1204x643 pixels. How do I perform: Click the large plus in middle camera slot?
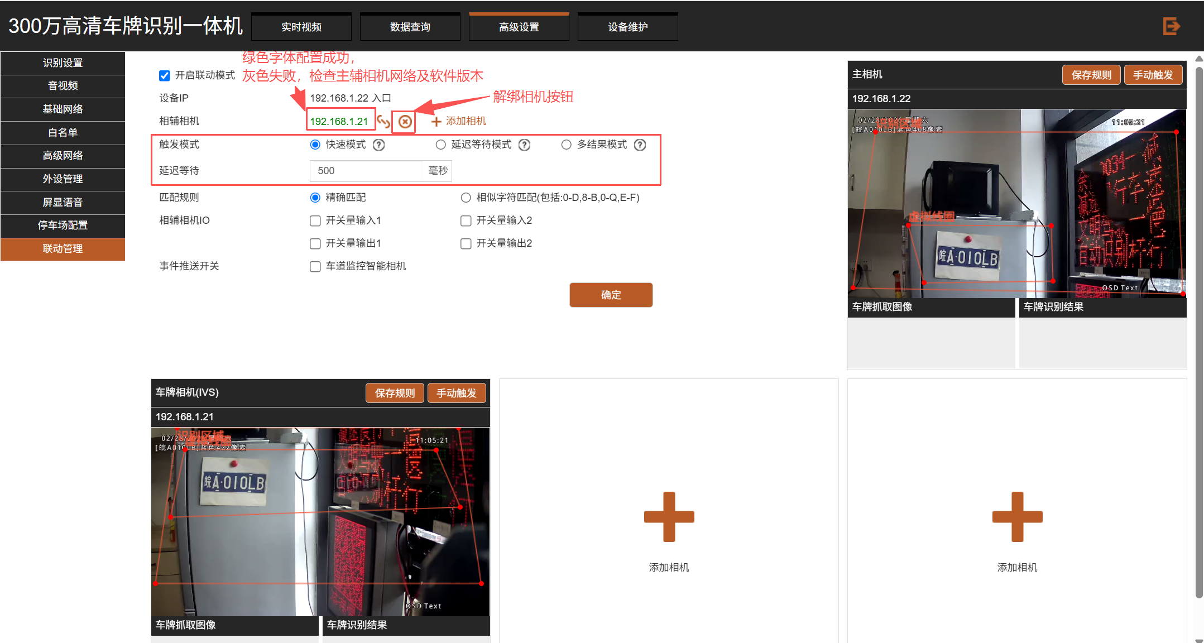point(669,516)
